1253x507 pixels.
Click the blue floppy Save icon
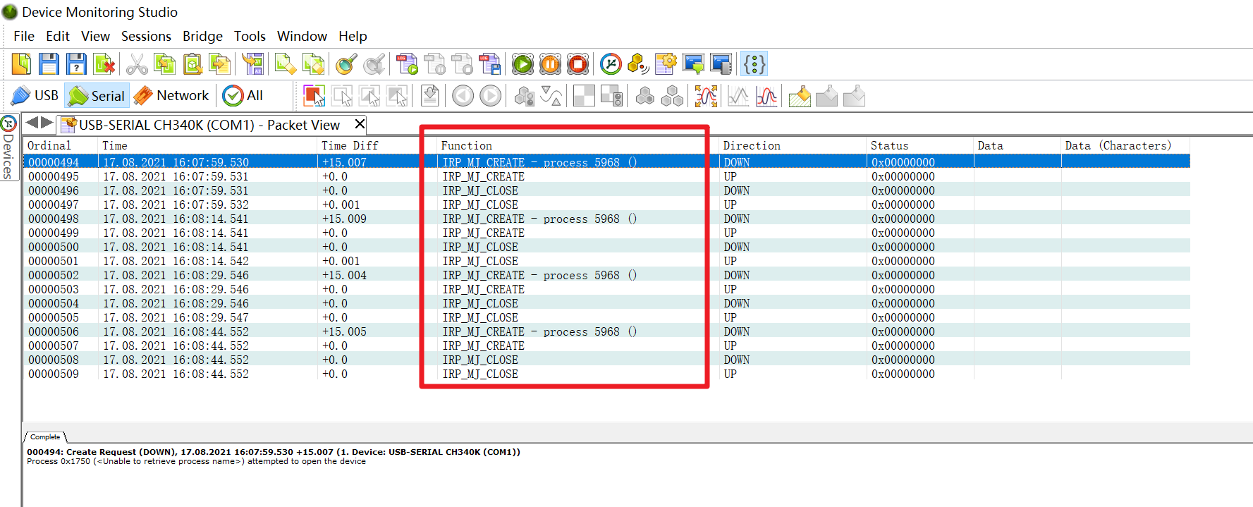pyautogui.click(x=49, y=64)
